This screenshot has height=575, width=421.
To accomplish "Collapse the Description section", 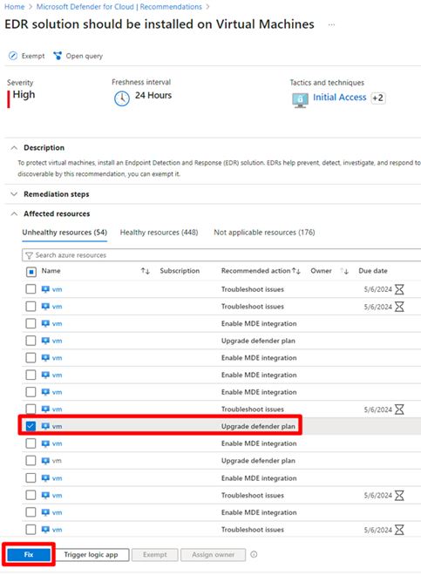I will [14, 148].
